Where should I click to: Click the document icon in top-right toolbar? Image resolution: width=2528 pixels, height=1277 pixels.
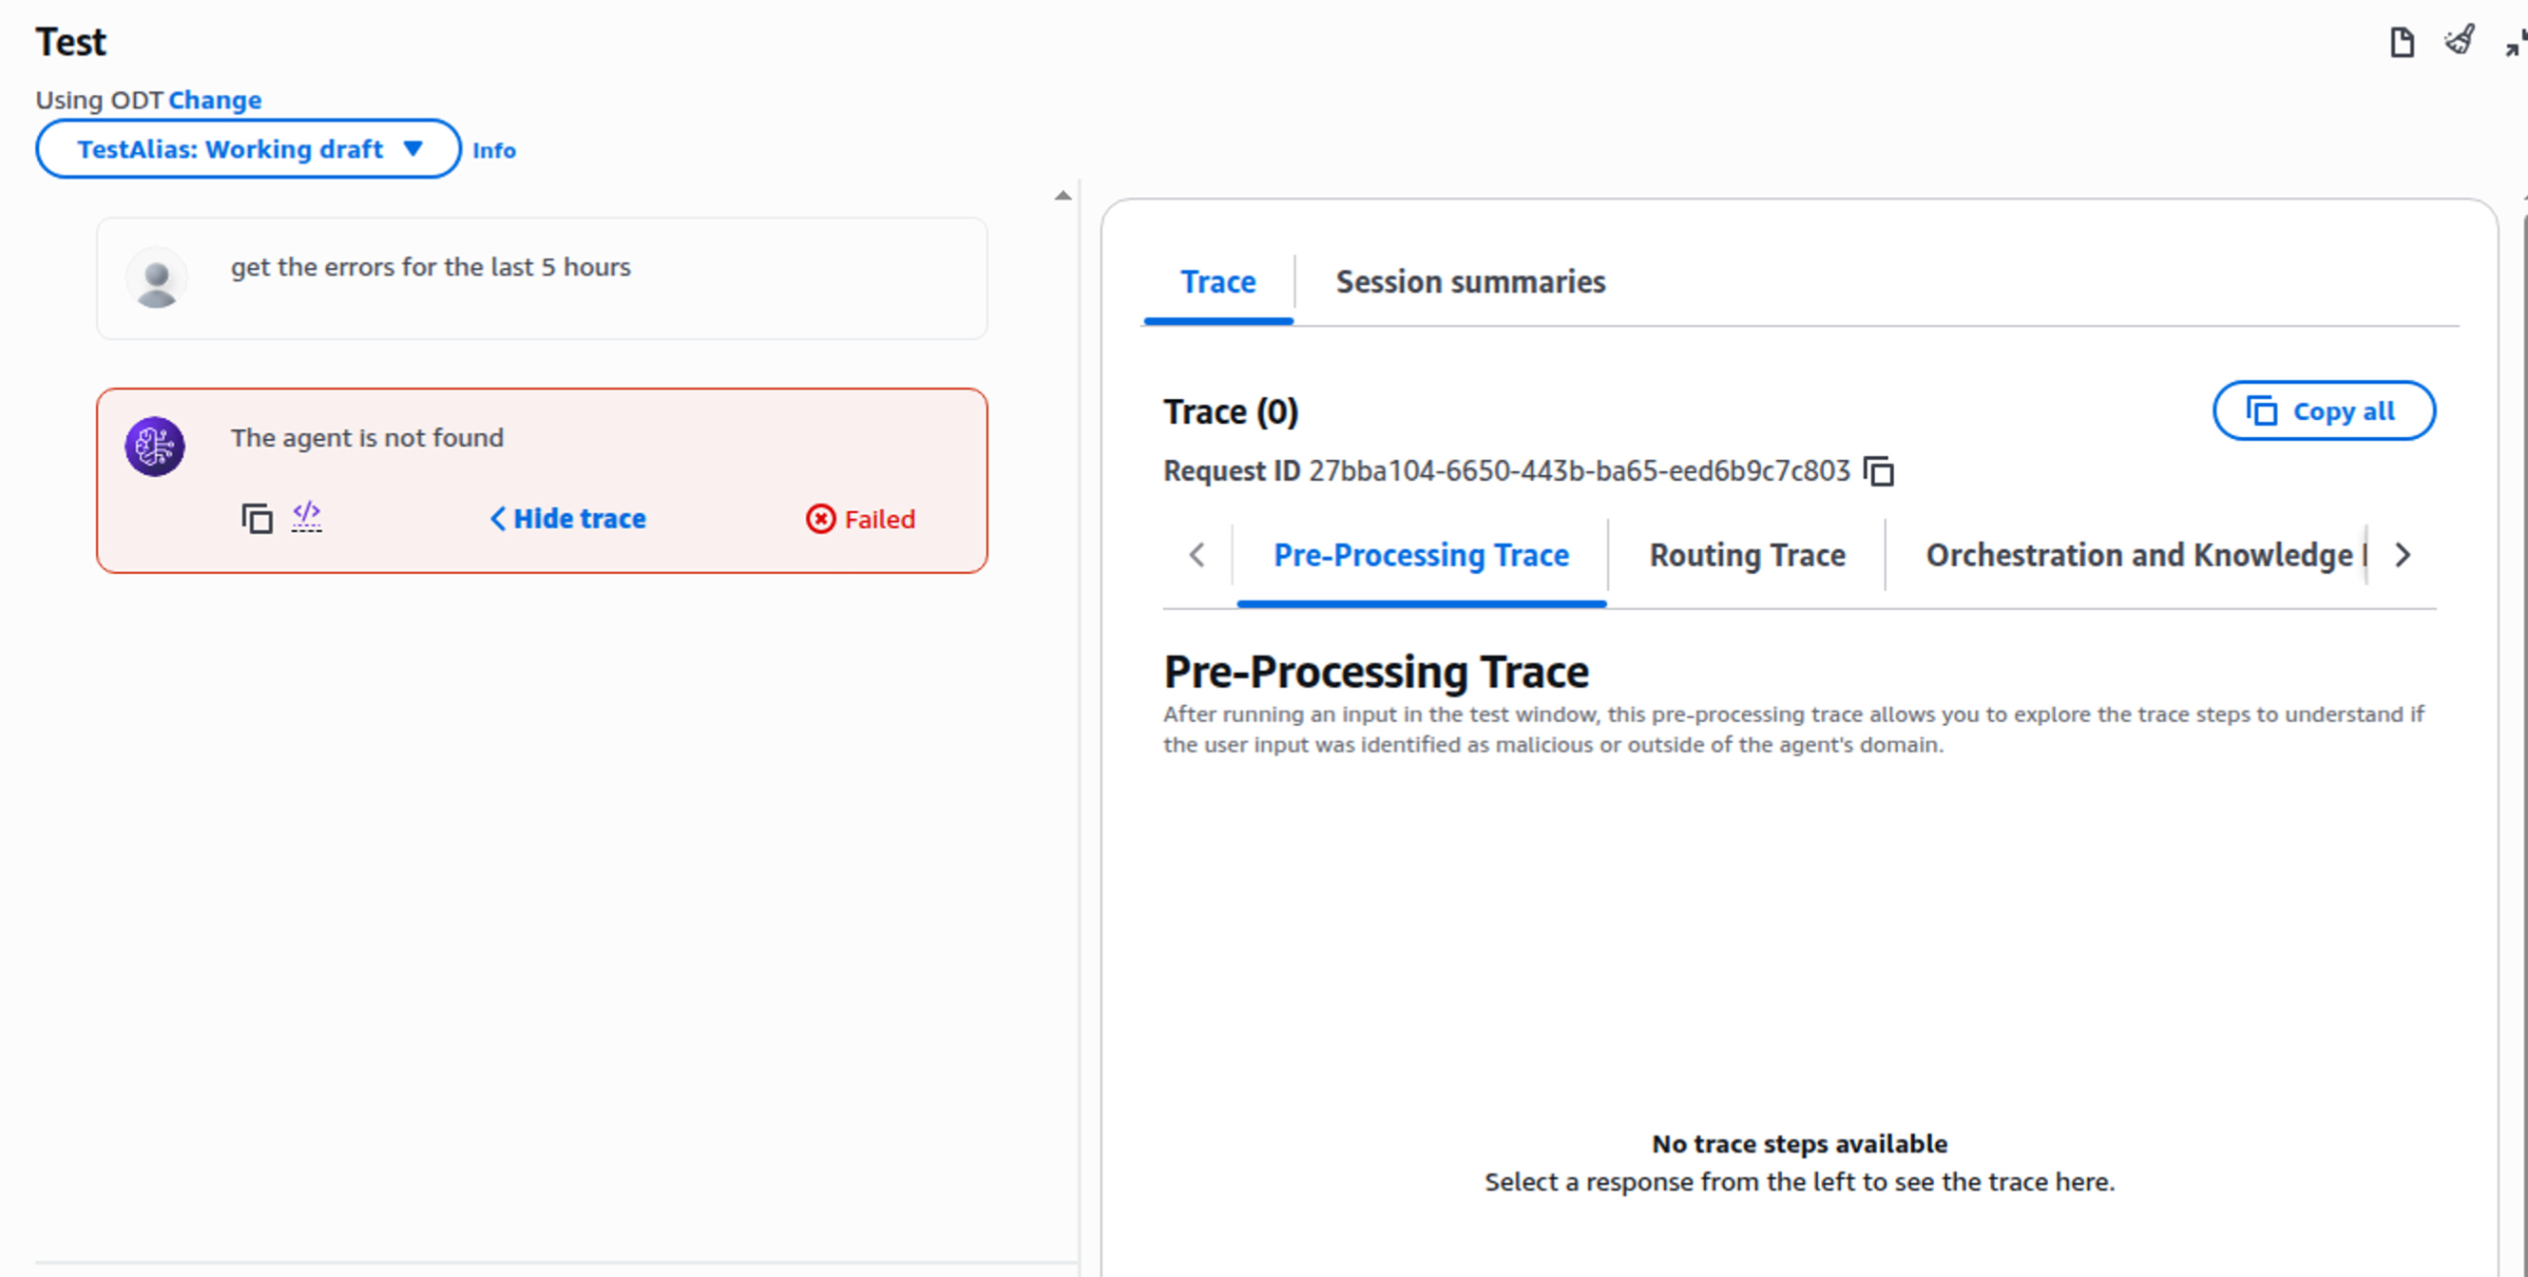2401,42
